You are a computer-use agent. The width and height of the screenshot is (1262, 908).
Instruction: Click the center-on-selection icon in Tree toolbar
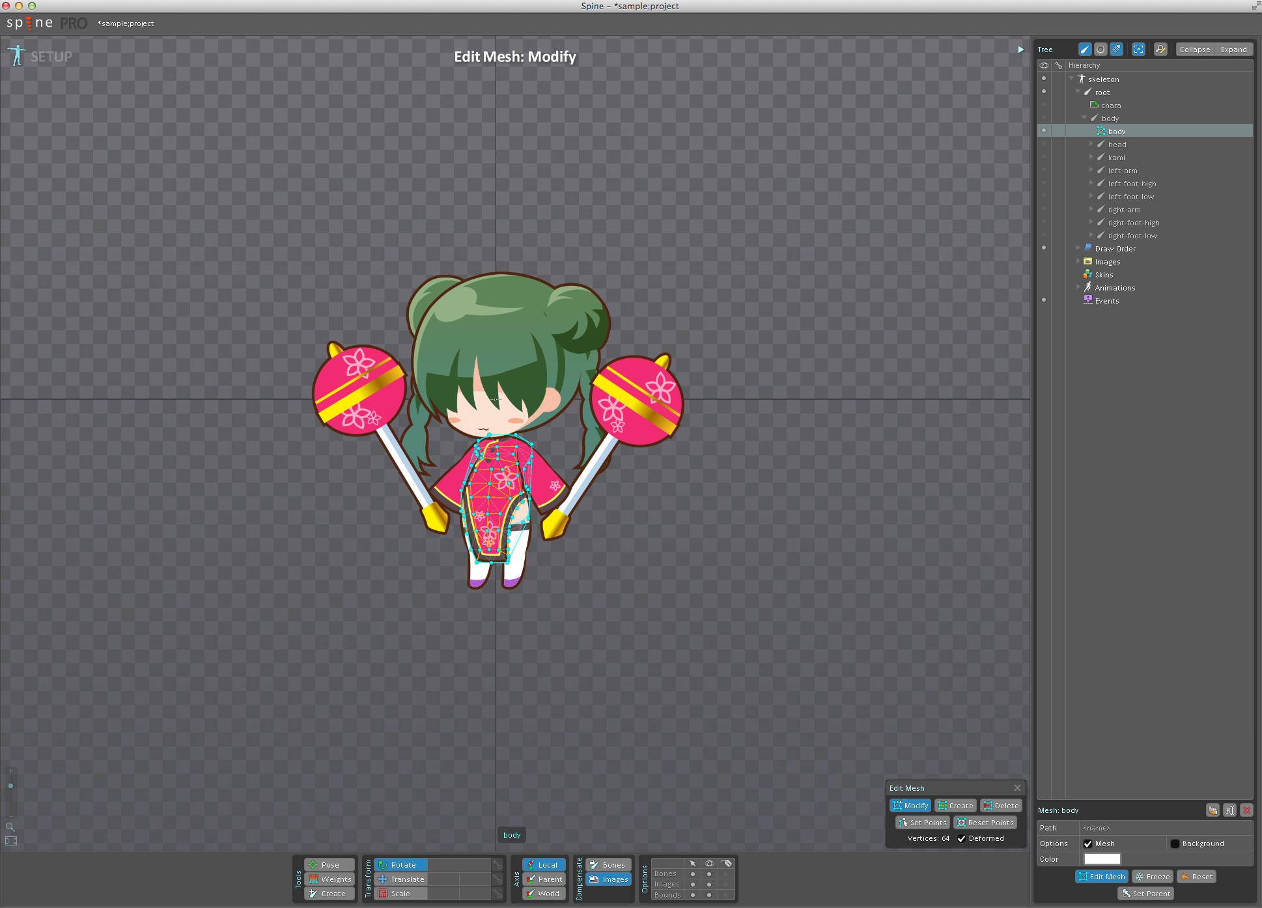(x=1138, y=50)
